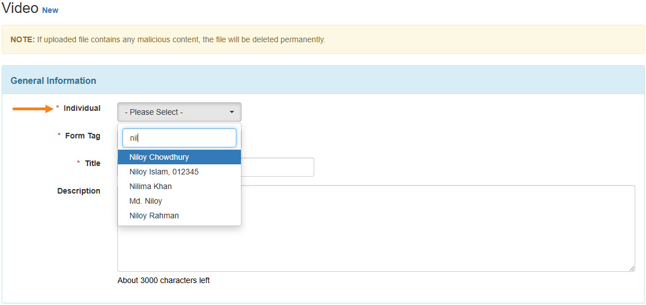Viewport: 646px width, 305px height.
Task: Click the Title field label
Action: pos(93,163)
